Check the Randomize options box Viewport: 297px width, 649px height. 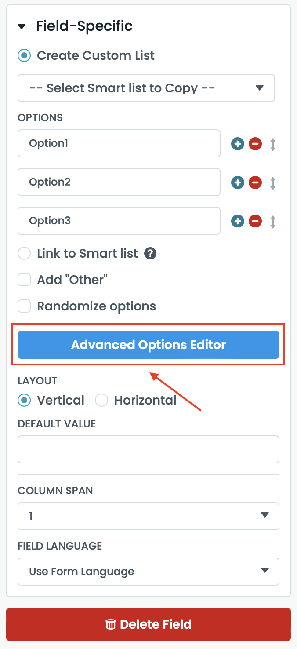24,306
